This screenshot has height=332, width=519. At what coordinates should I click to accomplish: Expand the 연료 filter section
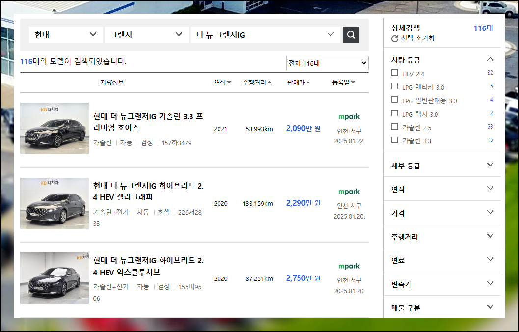pyautogui.click(x=442, y=260)
